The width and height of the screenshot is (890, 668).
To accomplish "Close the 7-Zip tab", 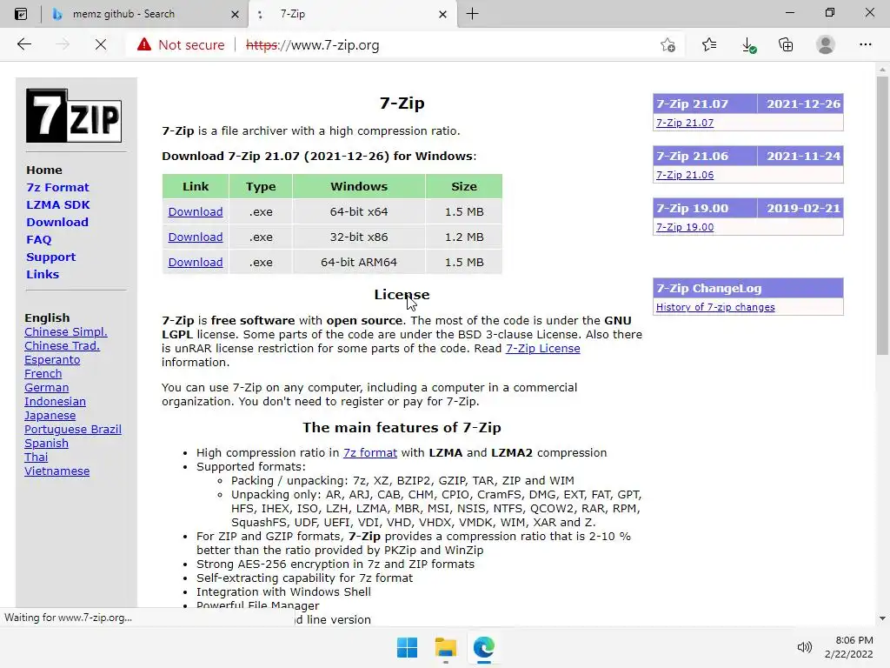I will tap(442, 14).
